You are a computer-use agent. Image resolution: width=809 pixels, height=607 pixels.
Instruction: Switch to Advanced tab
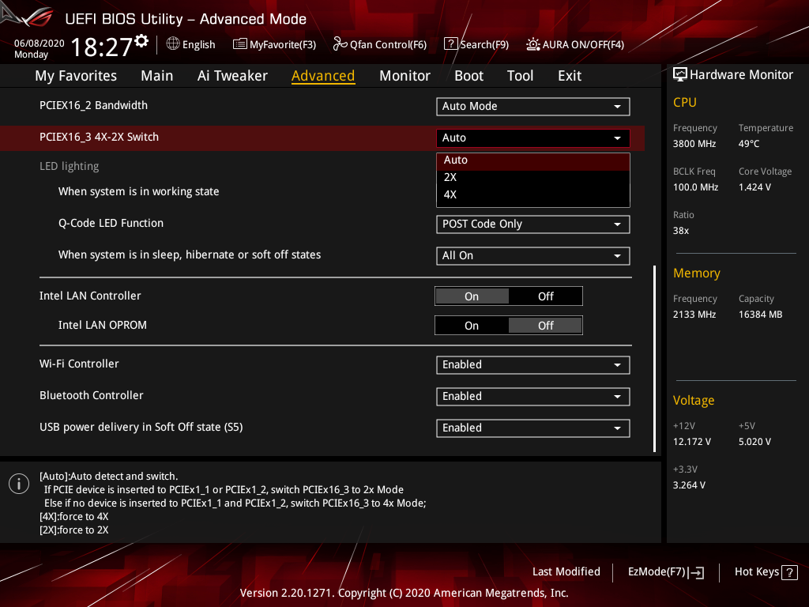point(323,76)
